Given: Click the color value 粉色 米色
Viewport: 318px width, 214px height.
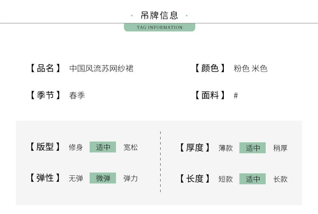Looking at the screenshot, I should [251, 68].
